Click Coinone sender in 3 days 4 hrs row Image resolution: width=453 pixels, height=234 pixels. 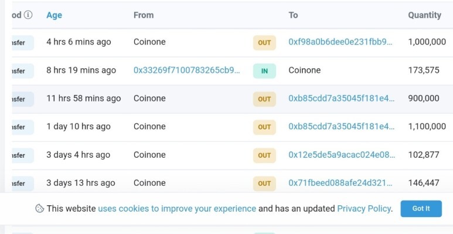149,155
